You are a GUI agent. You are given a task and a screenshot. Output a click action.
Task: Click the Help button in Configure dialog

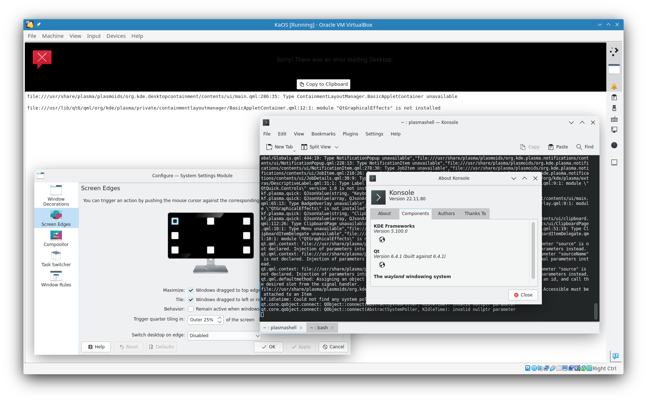[x=96, y=347]
